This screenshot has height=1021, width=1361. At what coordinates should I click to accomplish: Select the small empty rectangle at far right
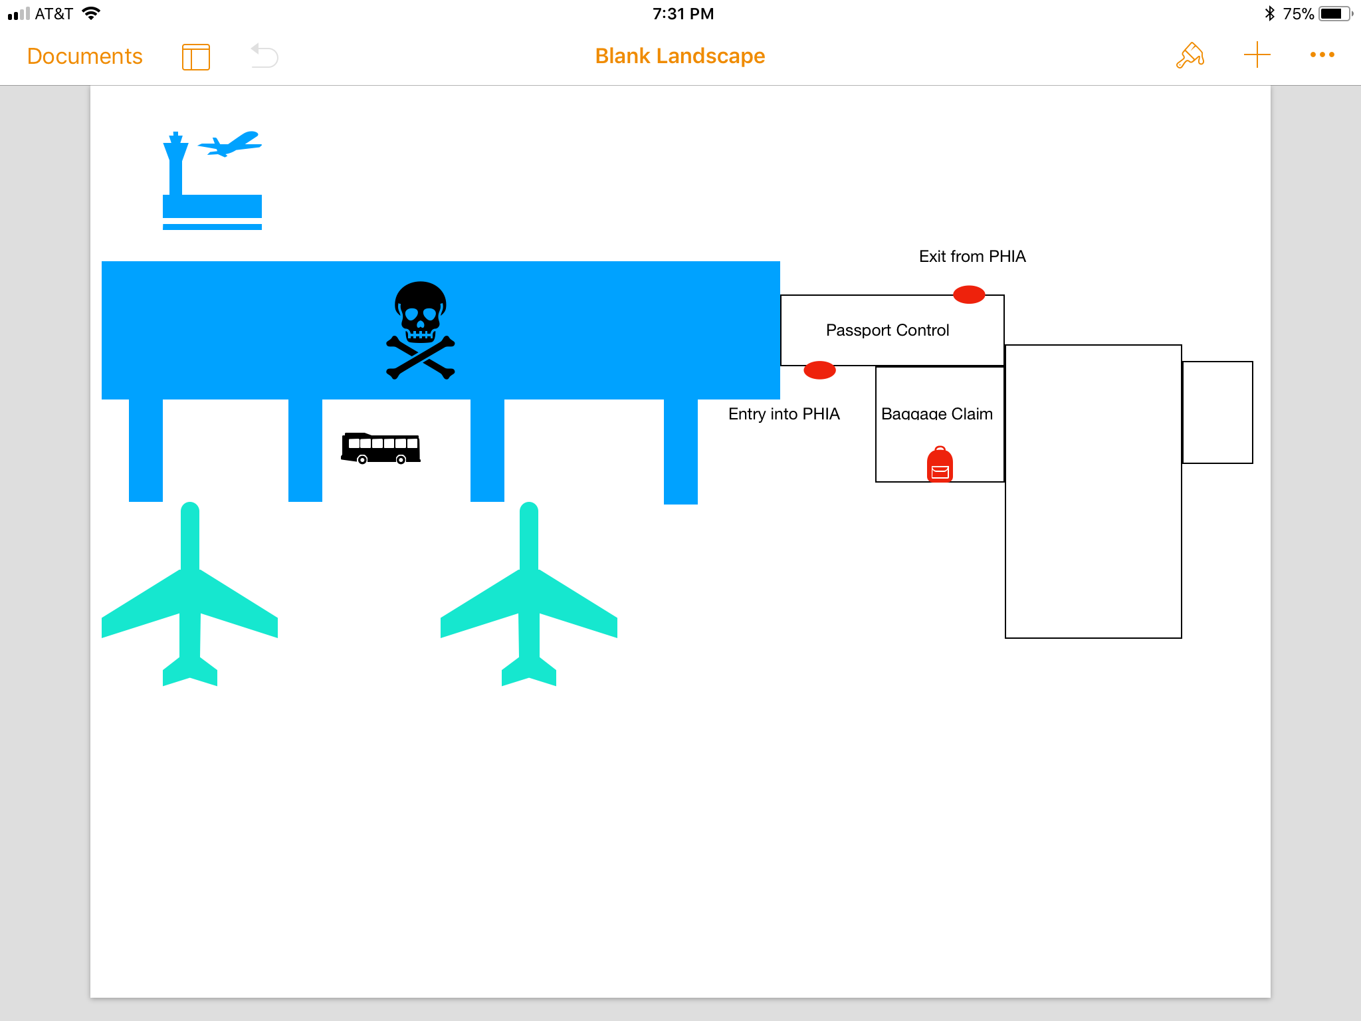click(x=1217, y=412)
